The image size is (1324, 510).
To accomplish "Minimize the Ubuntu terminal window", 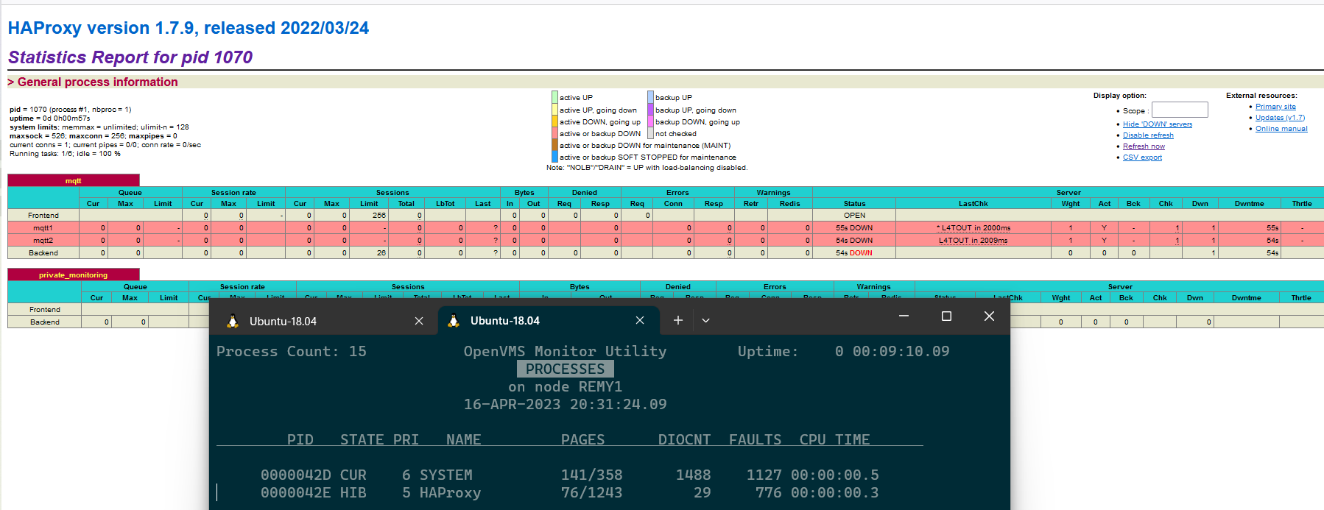I will [904, 316].
